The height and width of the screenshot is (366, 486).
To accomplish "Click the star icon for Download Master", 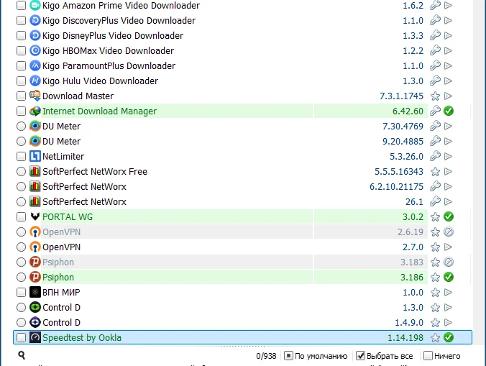I will [x=435, y=96].
